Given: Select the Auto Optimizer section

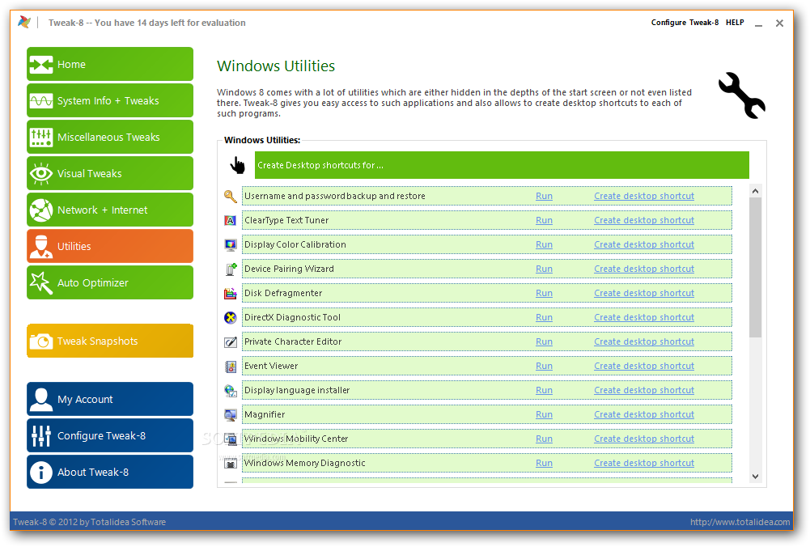Looking at the screenshot, I should 110,282.
